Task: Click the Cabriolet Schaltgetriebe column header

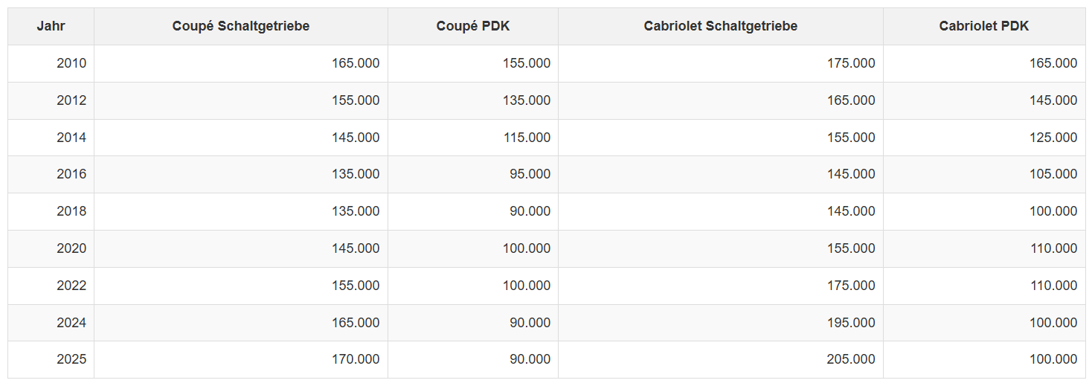Action: coord(720,26)
